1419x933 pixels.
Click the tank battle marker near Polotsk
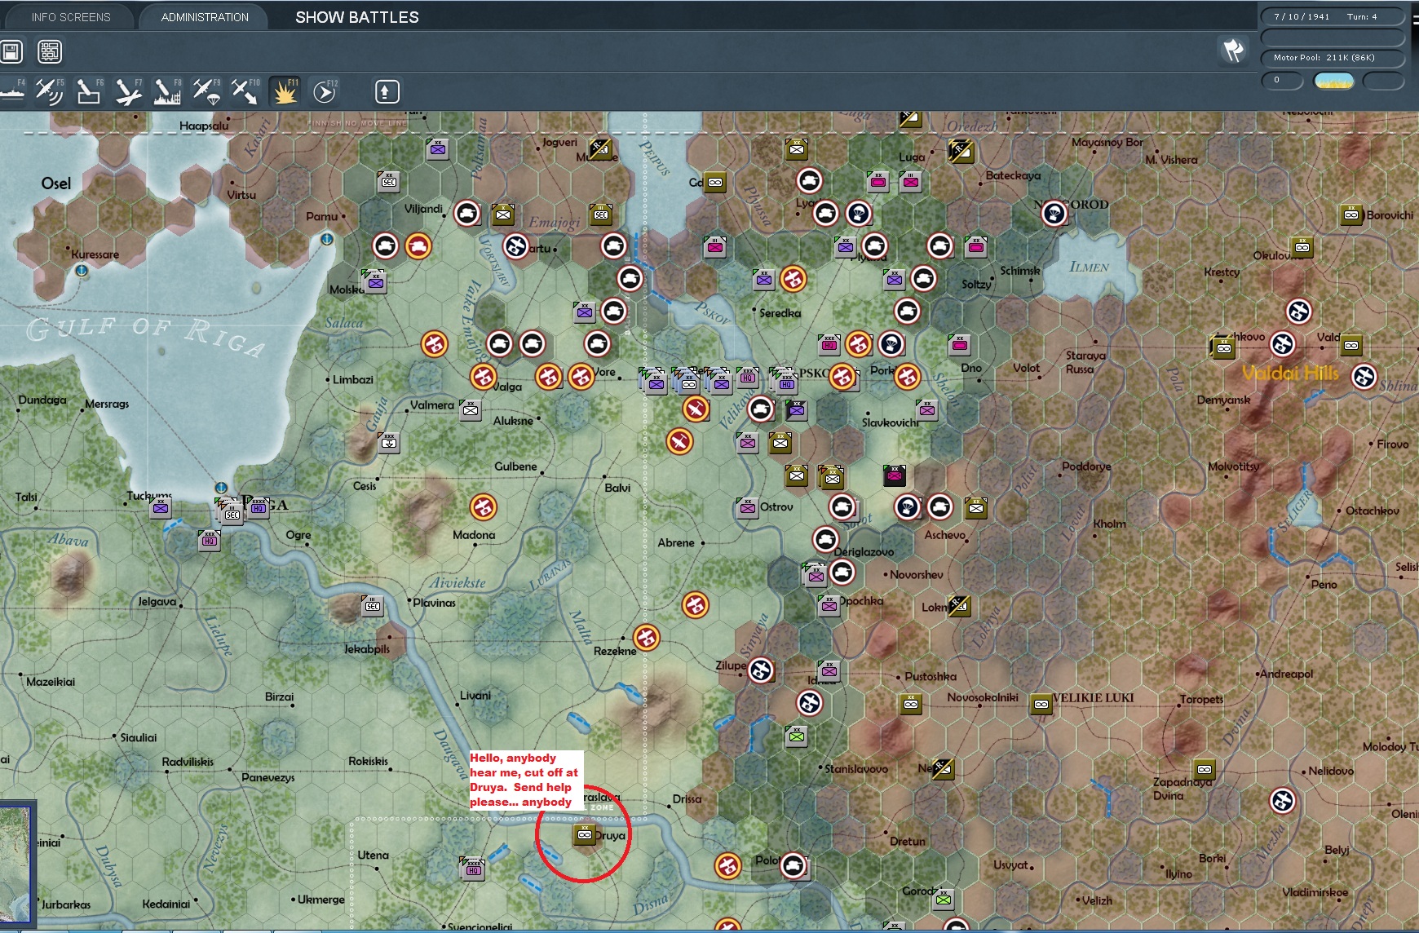point(793,865)
